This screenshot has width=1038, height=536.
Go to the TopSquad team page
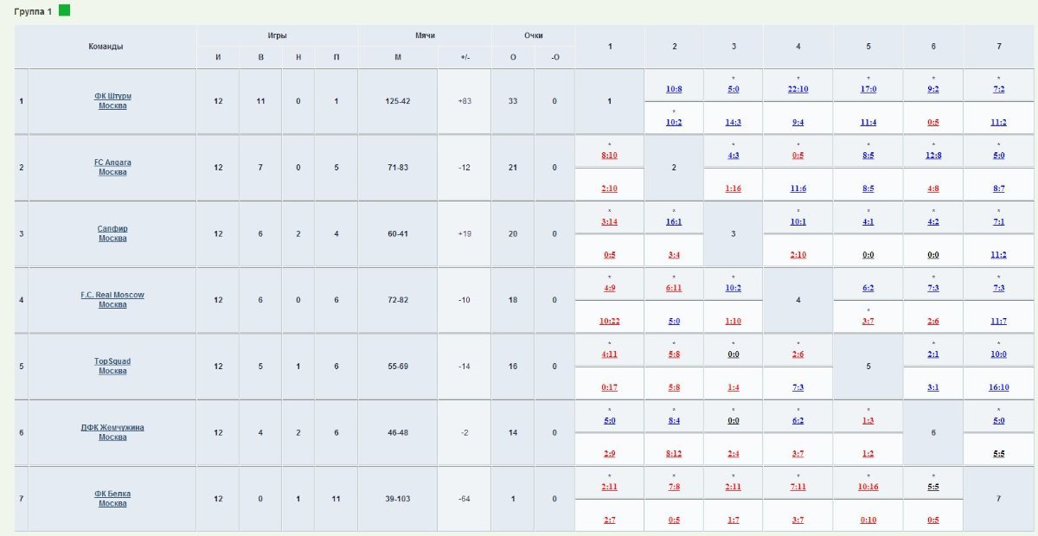(x=112, y=361)
